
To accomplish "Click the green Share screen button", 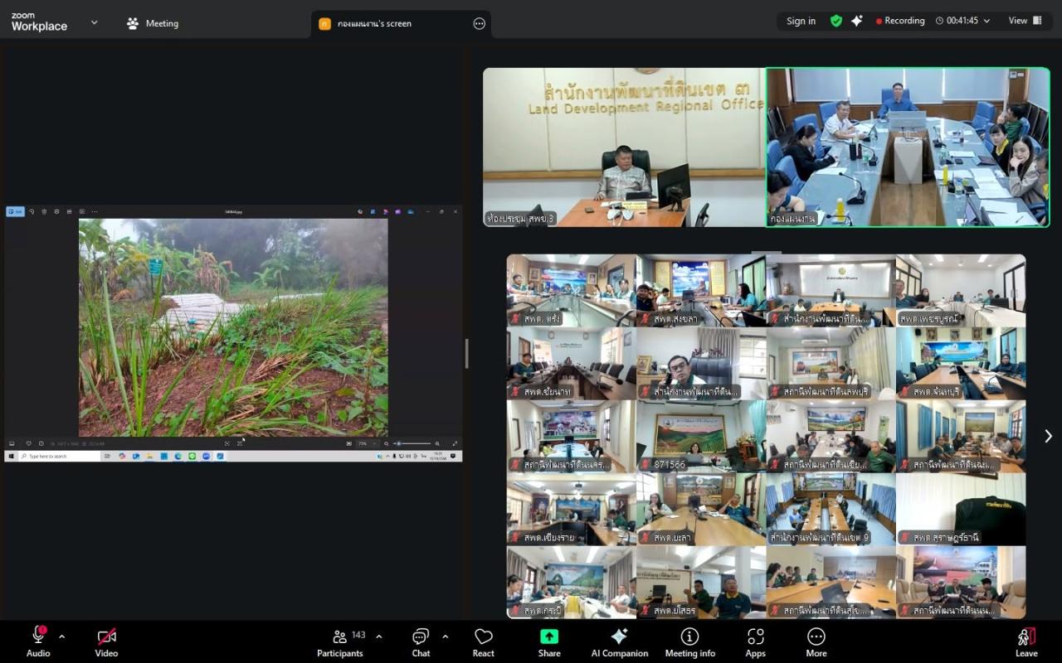I will pyautogui.click(x=549, y=641).
